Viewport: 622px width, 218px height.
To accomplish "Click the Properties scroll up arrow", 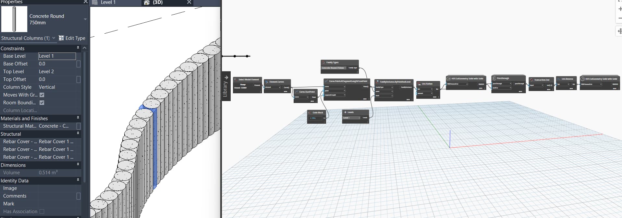I will (85, 48).
